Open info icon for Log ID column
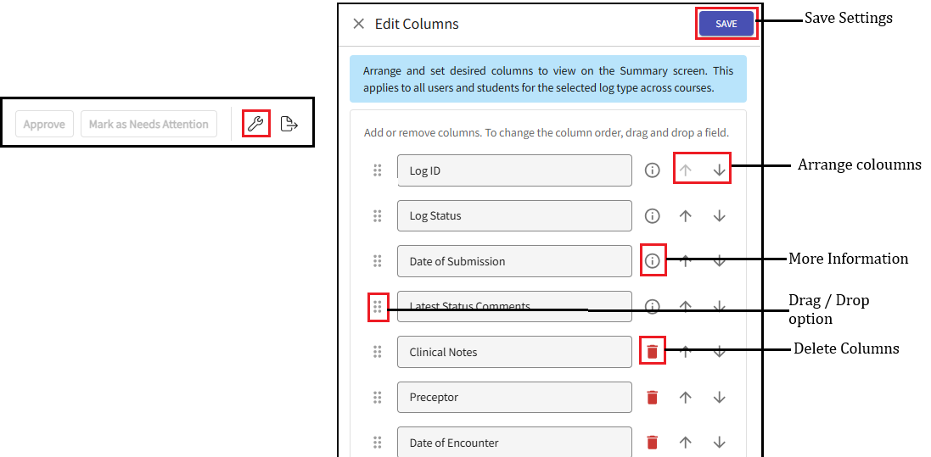This screenshot has width=931, height=457. pyautogui.click(x=652, y=170)
